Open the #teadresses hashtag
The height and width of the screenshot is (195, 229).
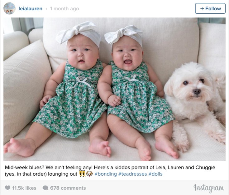[133, 174]
